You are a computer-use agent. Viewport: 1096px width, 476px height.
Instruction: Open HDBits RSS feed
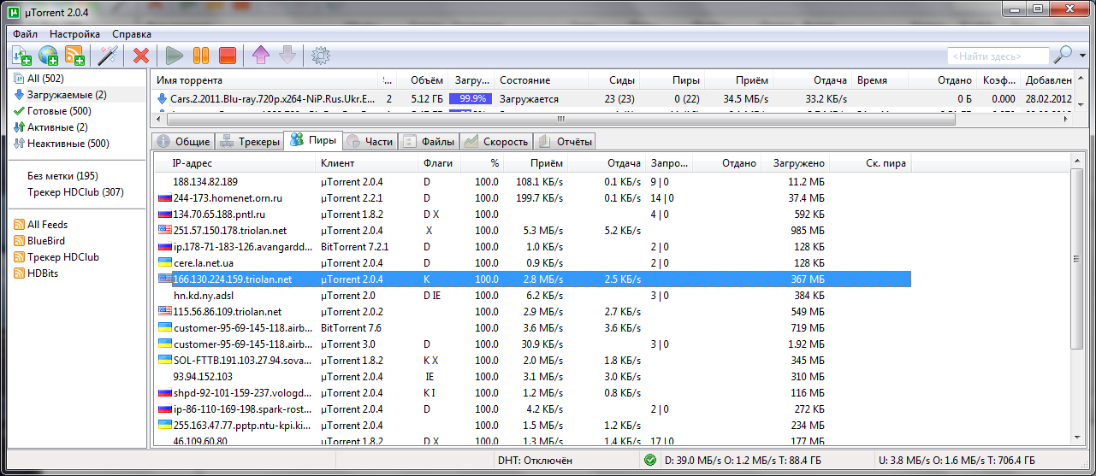(x=36, y=273)
